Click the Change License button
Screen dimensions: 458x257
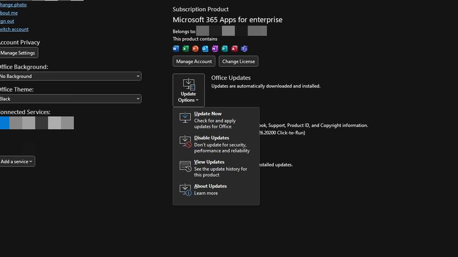point(238,62)
